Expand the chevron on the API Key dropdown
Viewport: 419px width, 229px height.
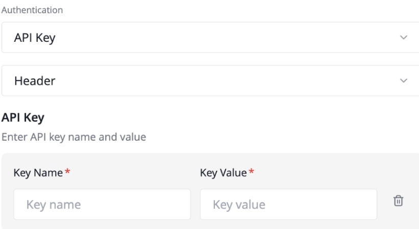pyautogui.click(x=404, y=38)
